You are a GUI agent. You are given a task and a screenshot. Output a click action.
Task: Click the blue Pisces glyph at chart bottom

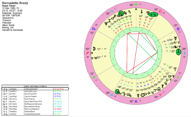(136, 102)
